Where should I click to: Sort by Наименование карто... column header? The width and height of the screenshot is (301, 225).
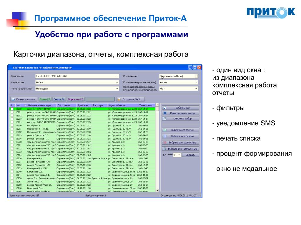[41, 105]
